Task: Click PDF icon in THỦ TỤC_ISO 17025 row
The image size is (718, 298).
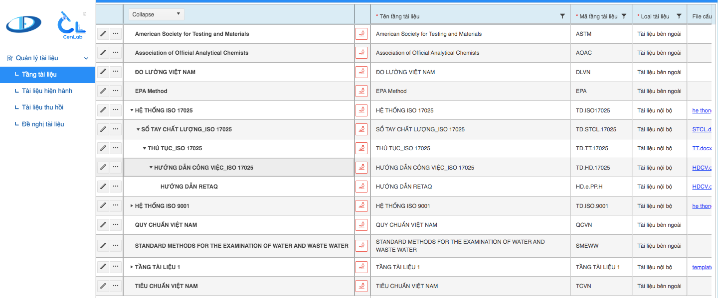Action: pyautogui.click(x=361, y=148)
